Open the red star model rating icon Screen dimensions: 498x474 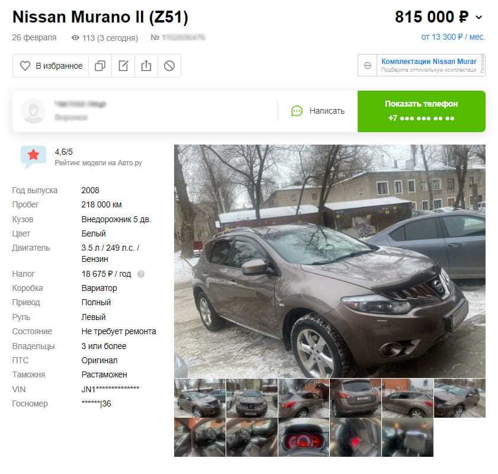click(x=33, y=156)
